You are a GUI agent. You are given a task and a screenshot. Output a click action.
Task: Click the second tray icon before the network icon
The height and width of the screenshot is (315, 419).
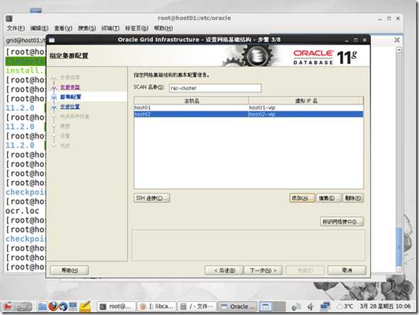pos(310,306)
